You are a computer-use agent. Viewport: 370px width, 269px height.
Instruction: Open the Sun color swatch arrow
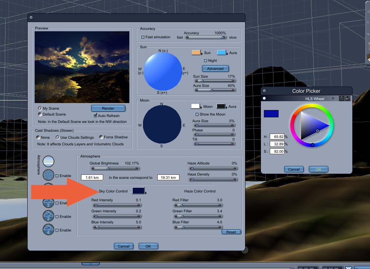tap(202, 54)
